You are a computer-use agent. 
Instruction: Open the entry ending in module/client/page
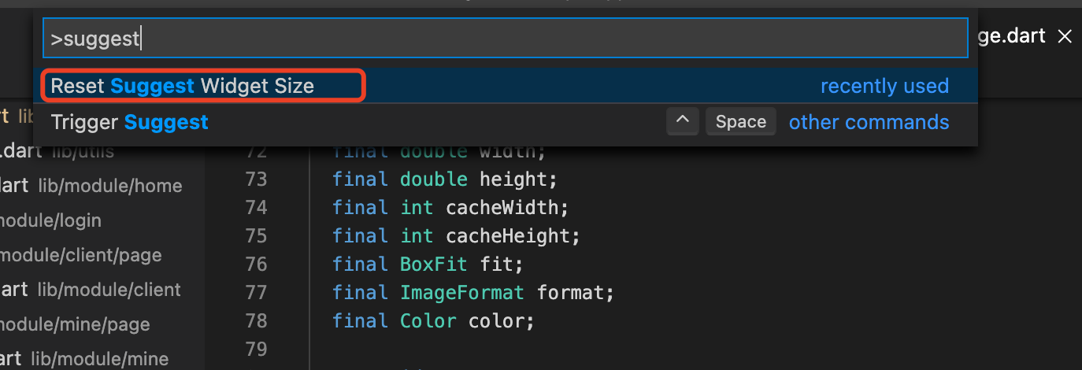[x=80, y=255]
